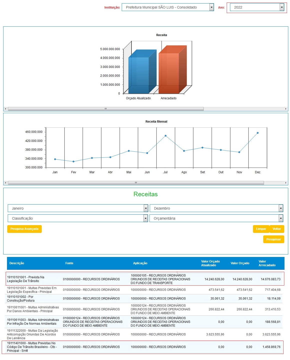
Task: Click the orange Arrecadado bar
Action: click(x=169, y=73)
